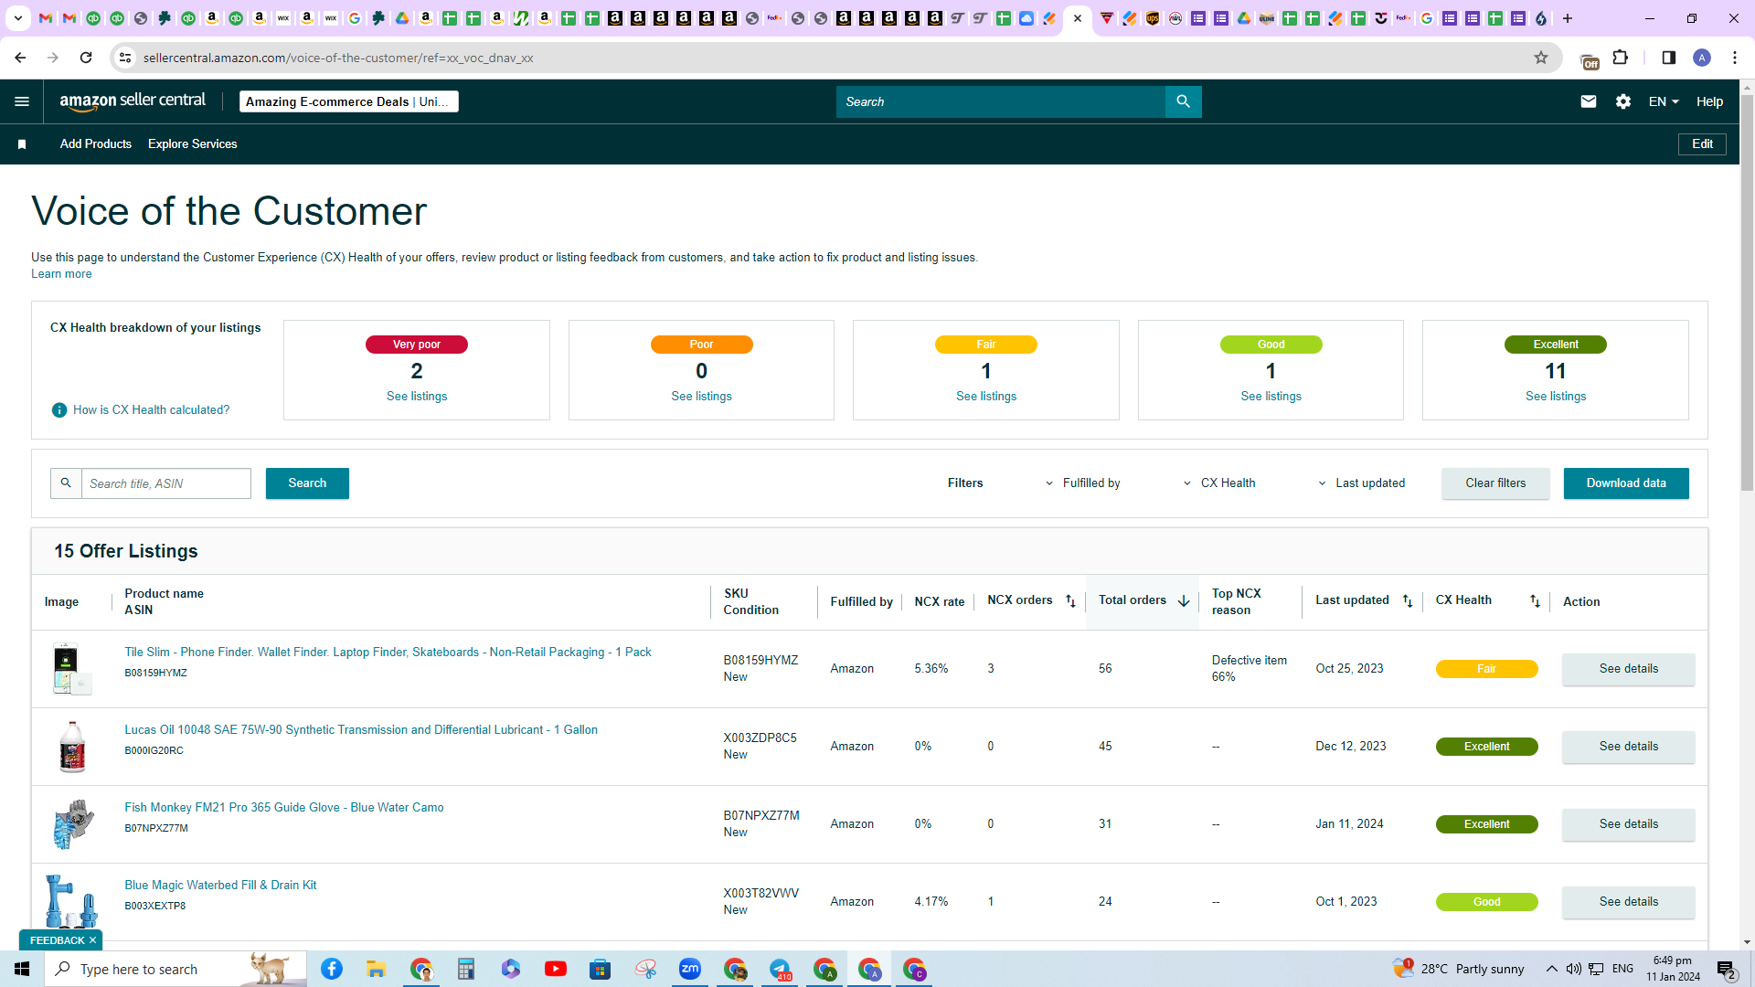Image resolution: width=1755 pixels, height=987 pixels.
Task: Open Zoom from the taskbar
Action: (690, 969)
